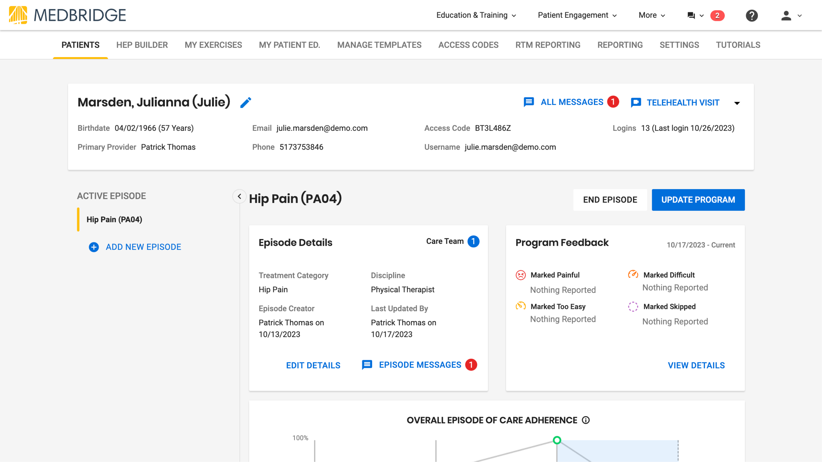The image size is (822, 462).
Task: Click the patient email julie.marsden@demo.com
Action: pyautogui.click(x=322, y=128)
